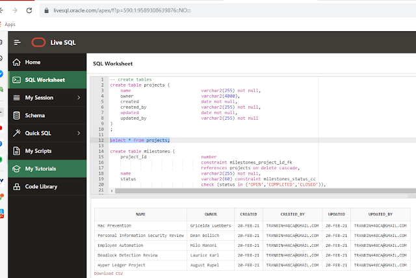
Task: Click the check status in OPEN line
Action: point(263,184)
